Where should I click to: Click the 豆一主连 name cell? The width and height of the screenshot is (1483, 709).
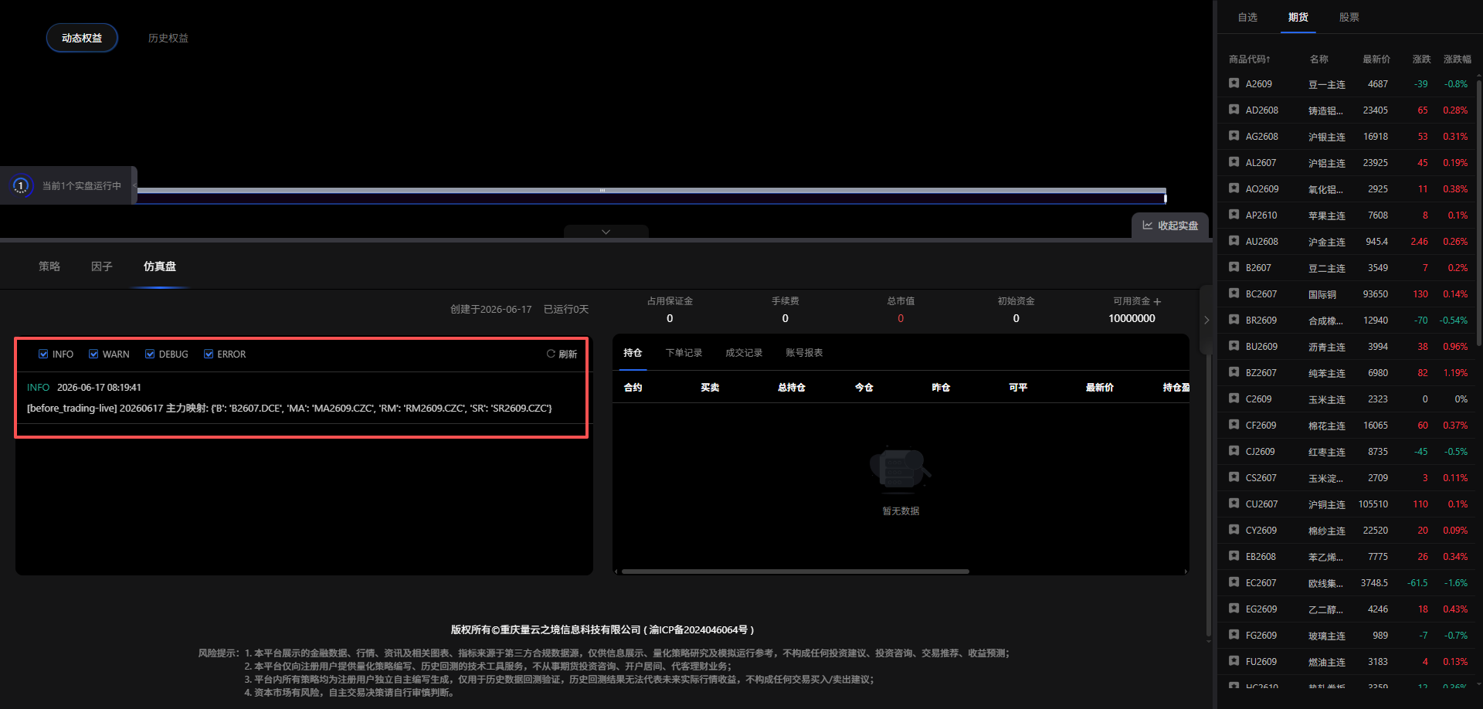[x=1327, y=84]
